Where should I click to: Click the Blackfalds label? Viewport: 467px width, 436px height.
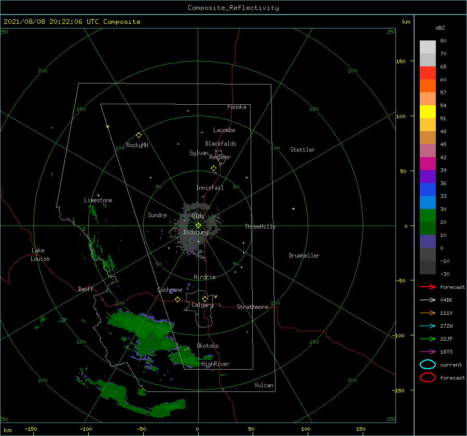pos(221,144)
